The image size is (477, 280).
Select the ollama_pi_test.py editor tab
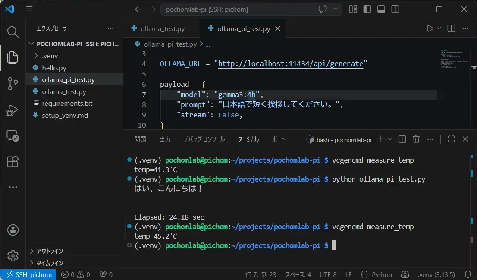point(243,28)
